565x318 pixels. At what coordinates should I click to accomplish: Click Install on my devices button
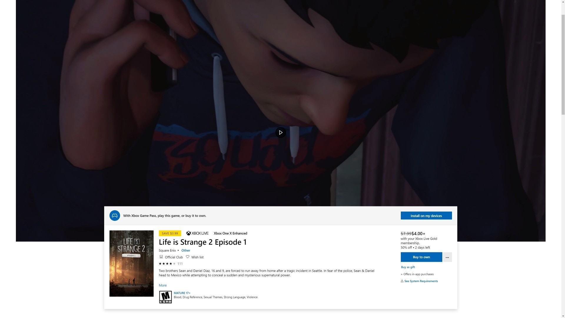[x=426, y=216]
